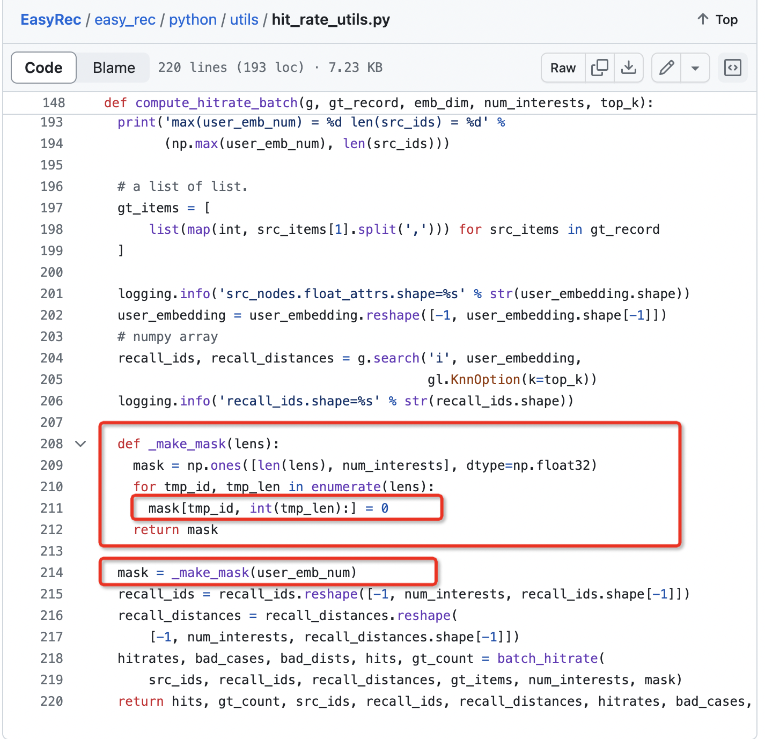This screenshot has height=739, width=765.
Task: Click 'mask[tmp_id, int(tmp_len):] = 0' statement
Action: pos(268,508)
